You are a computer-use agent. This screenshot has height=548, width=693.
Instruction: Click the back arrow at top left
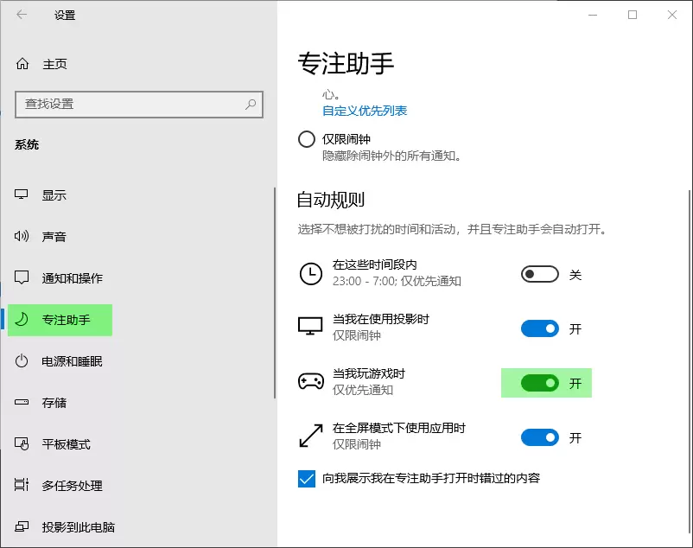pos(21,15)
